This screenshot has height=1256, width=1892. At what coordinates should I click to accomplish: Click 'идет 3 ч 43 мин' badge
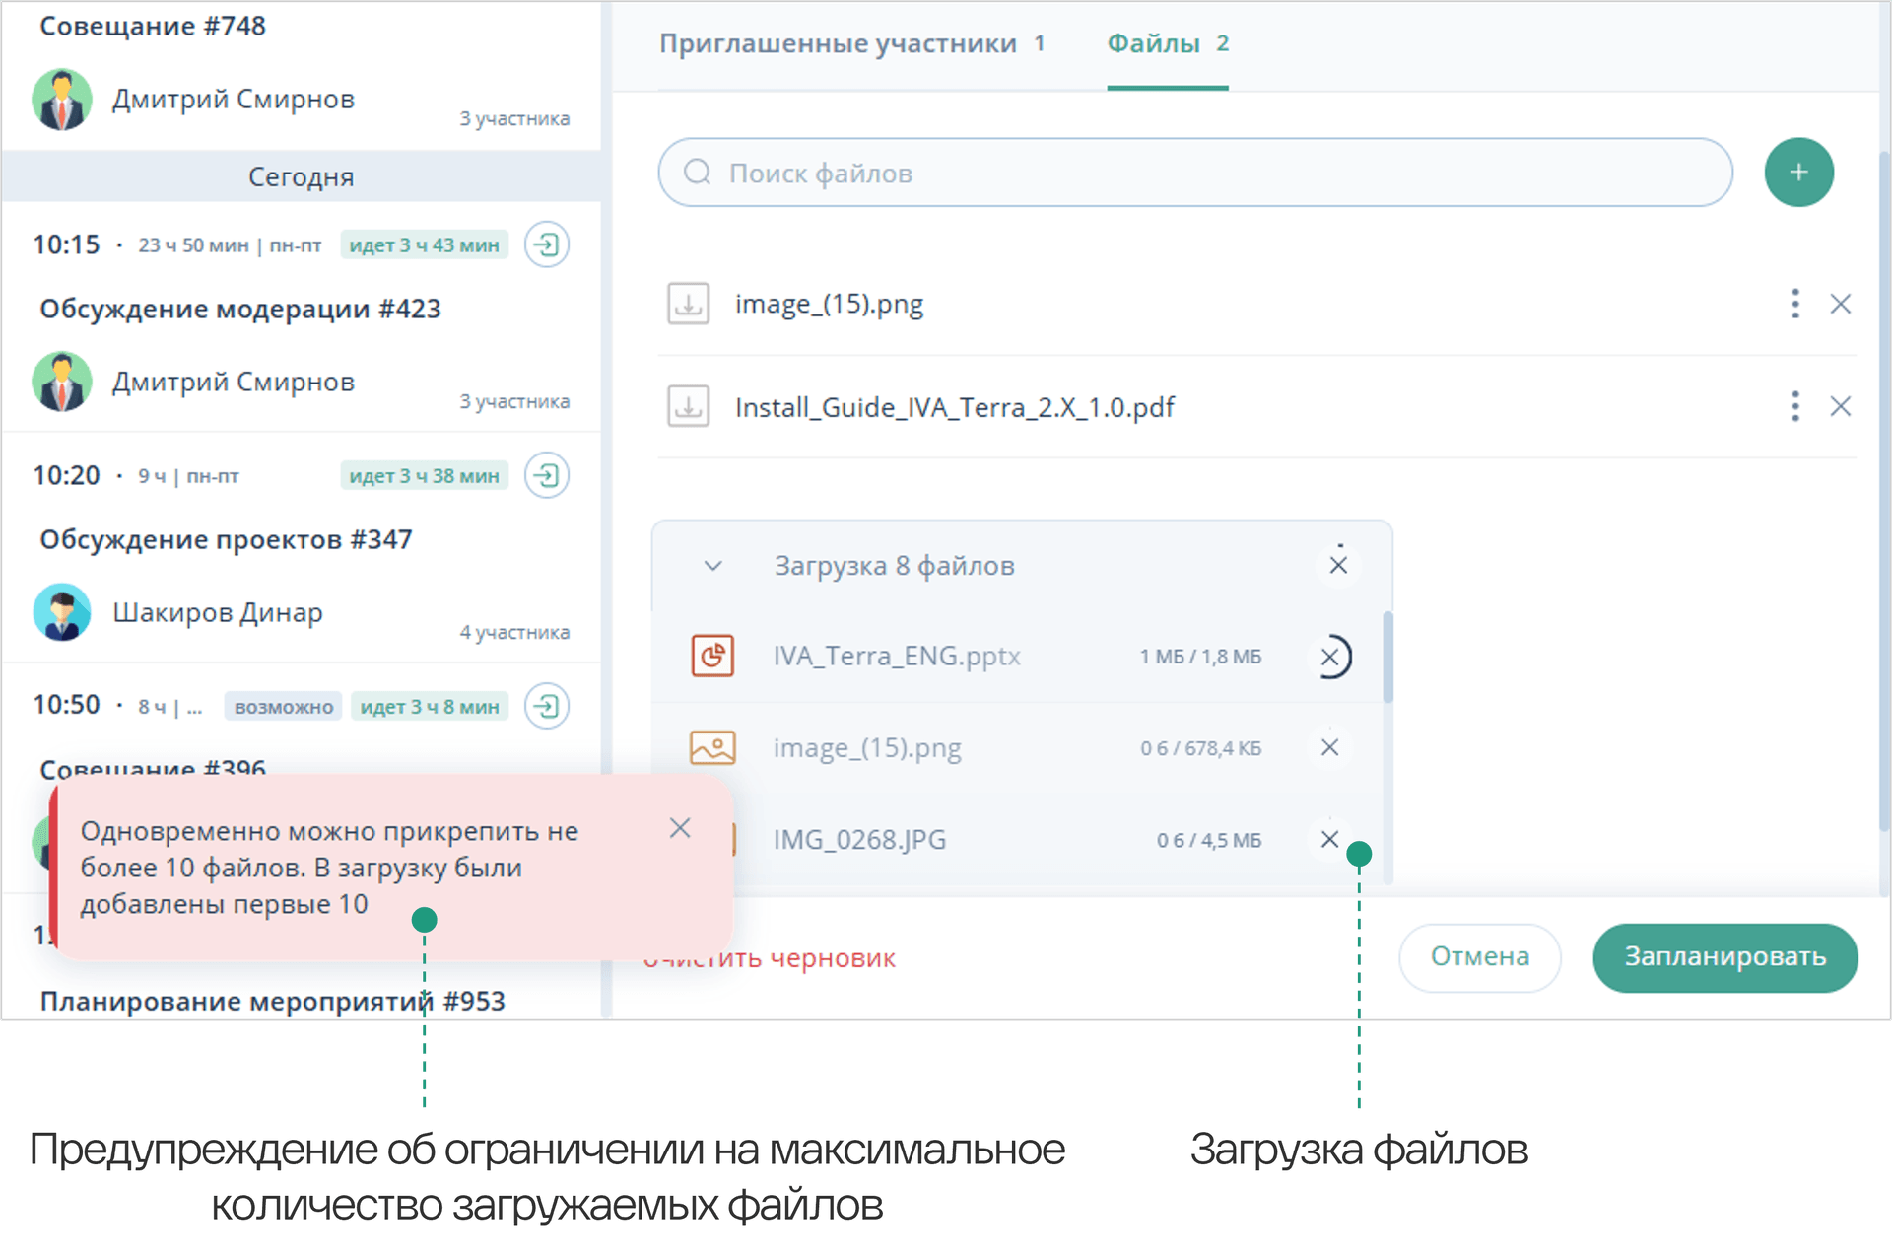click(x=424, y=244)
